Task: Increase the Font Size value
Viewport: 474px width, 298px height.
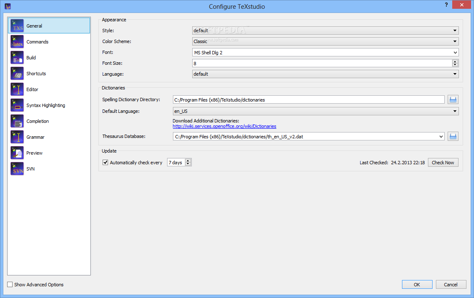Action: coord(455,61)
